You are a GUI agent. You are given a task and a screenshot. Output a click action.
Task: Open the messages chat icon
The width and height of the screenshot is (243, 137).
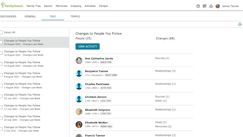(204, 6)
